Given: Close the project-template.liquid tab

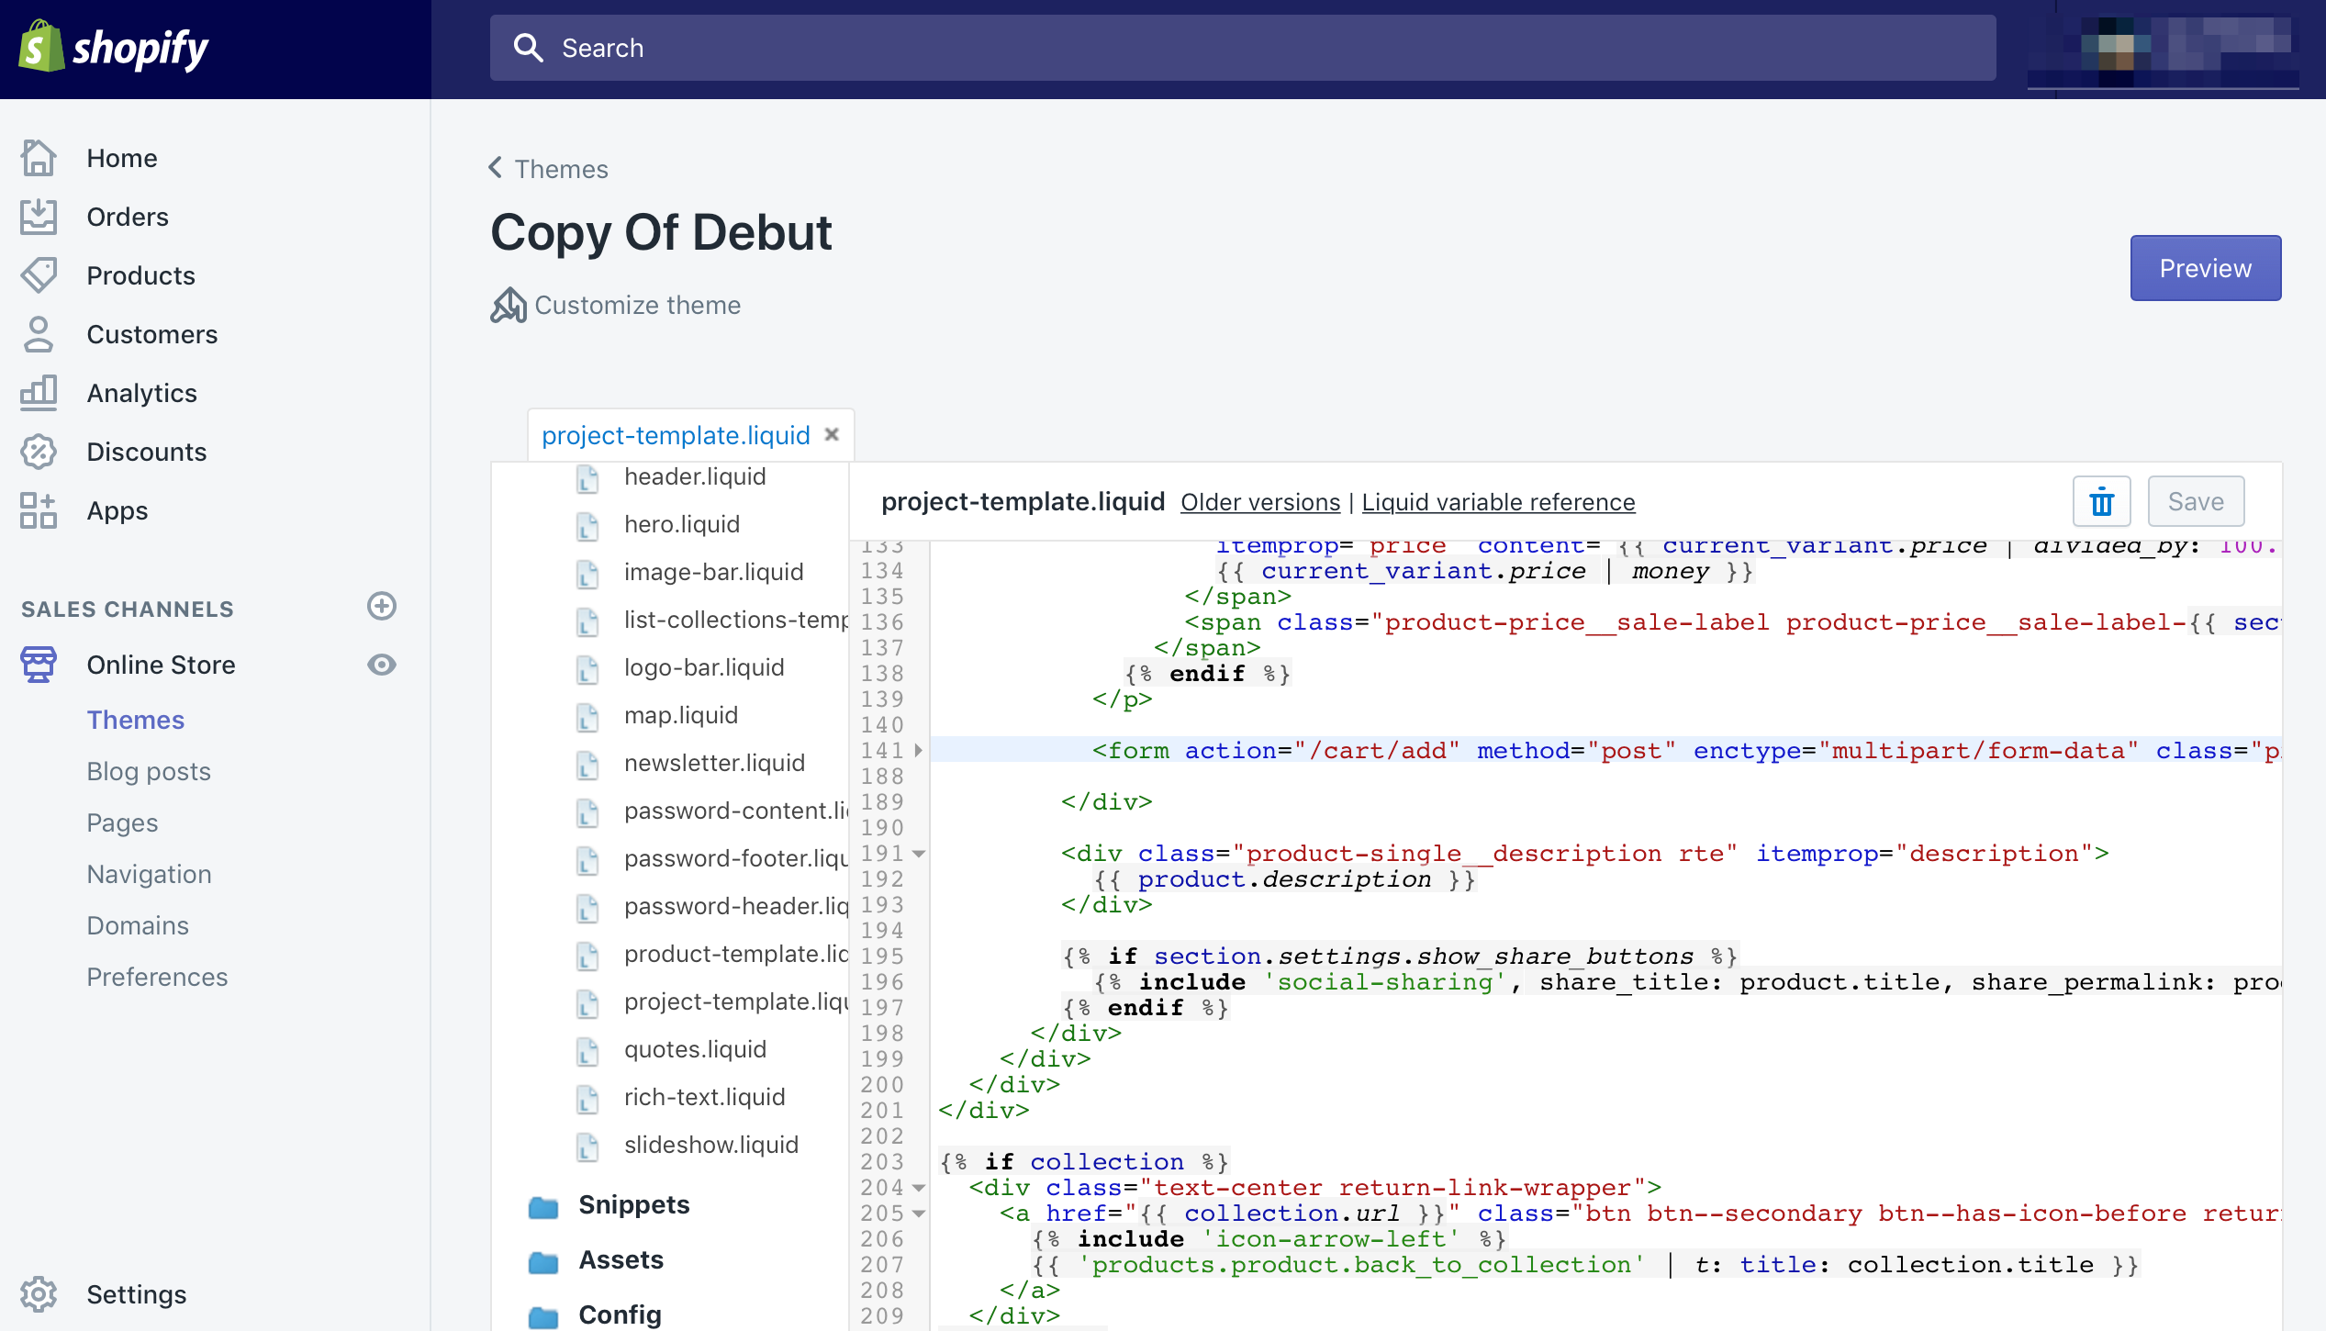Looking at the screenshot, I should click(x=832, y=434).
